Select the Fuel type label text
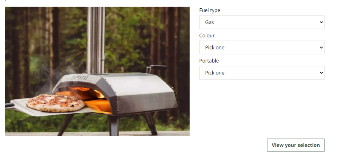 click(209, 10)
